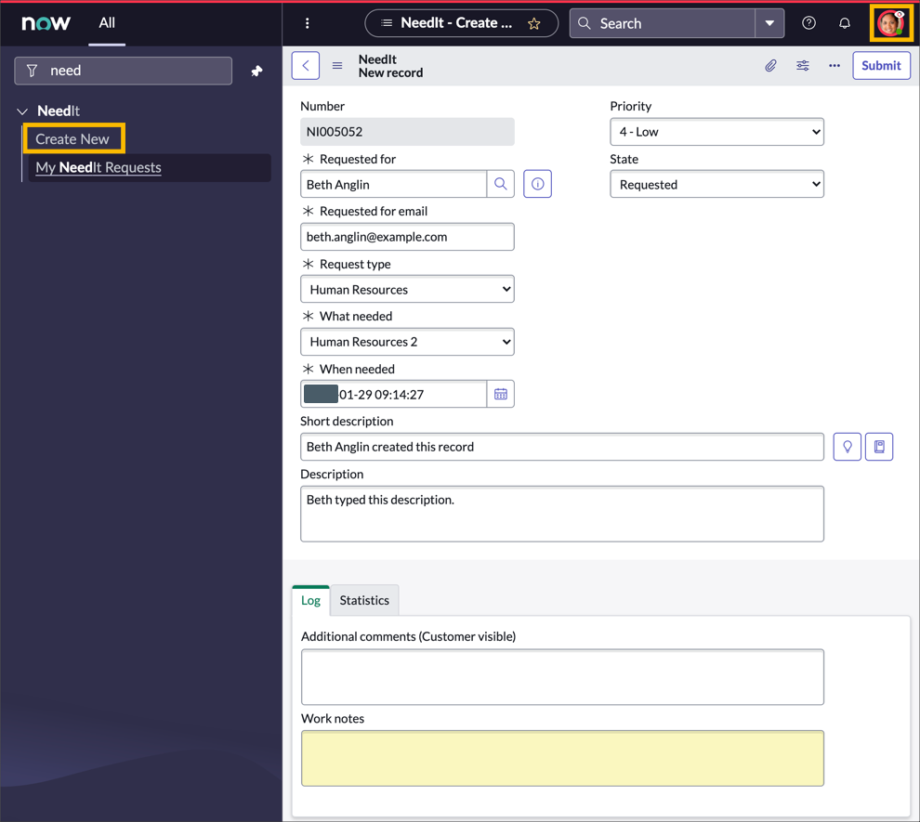This screenshot has height=822, width=920.
Task: Collapse the NeedIt application menu
Action: 21,111
